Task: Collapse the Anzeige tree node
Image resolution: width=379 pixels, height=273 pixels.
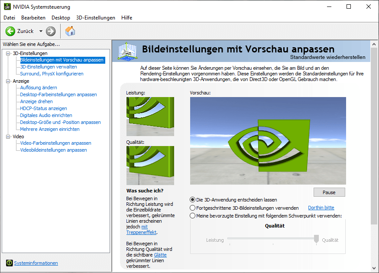Action: pos(8,81)
